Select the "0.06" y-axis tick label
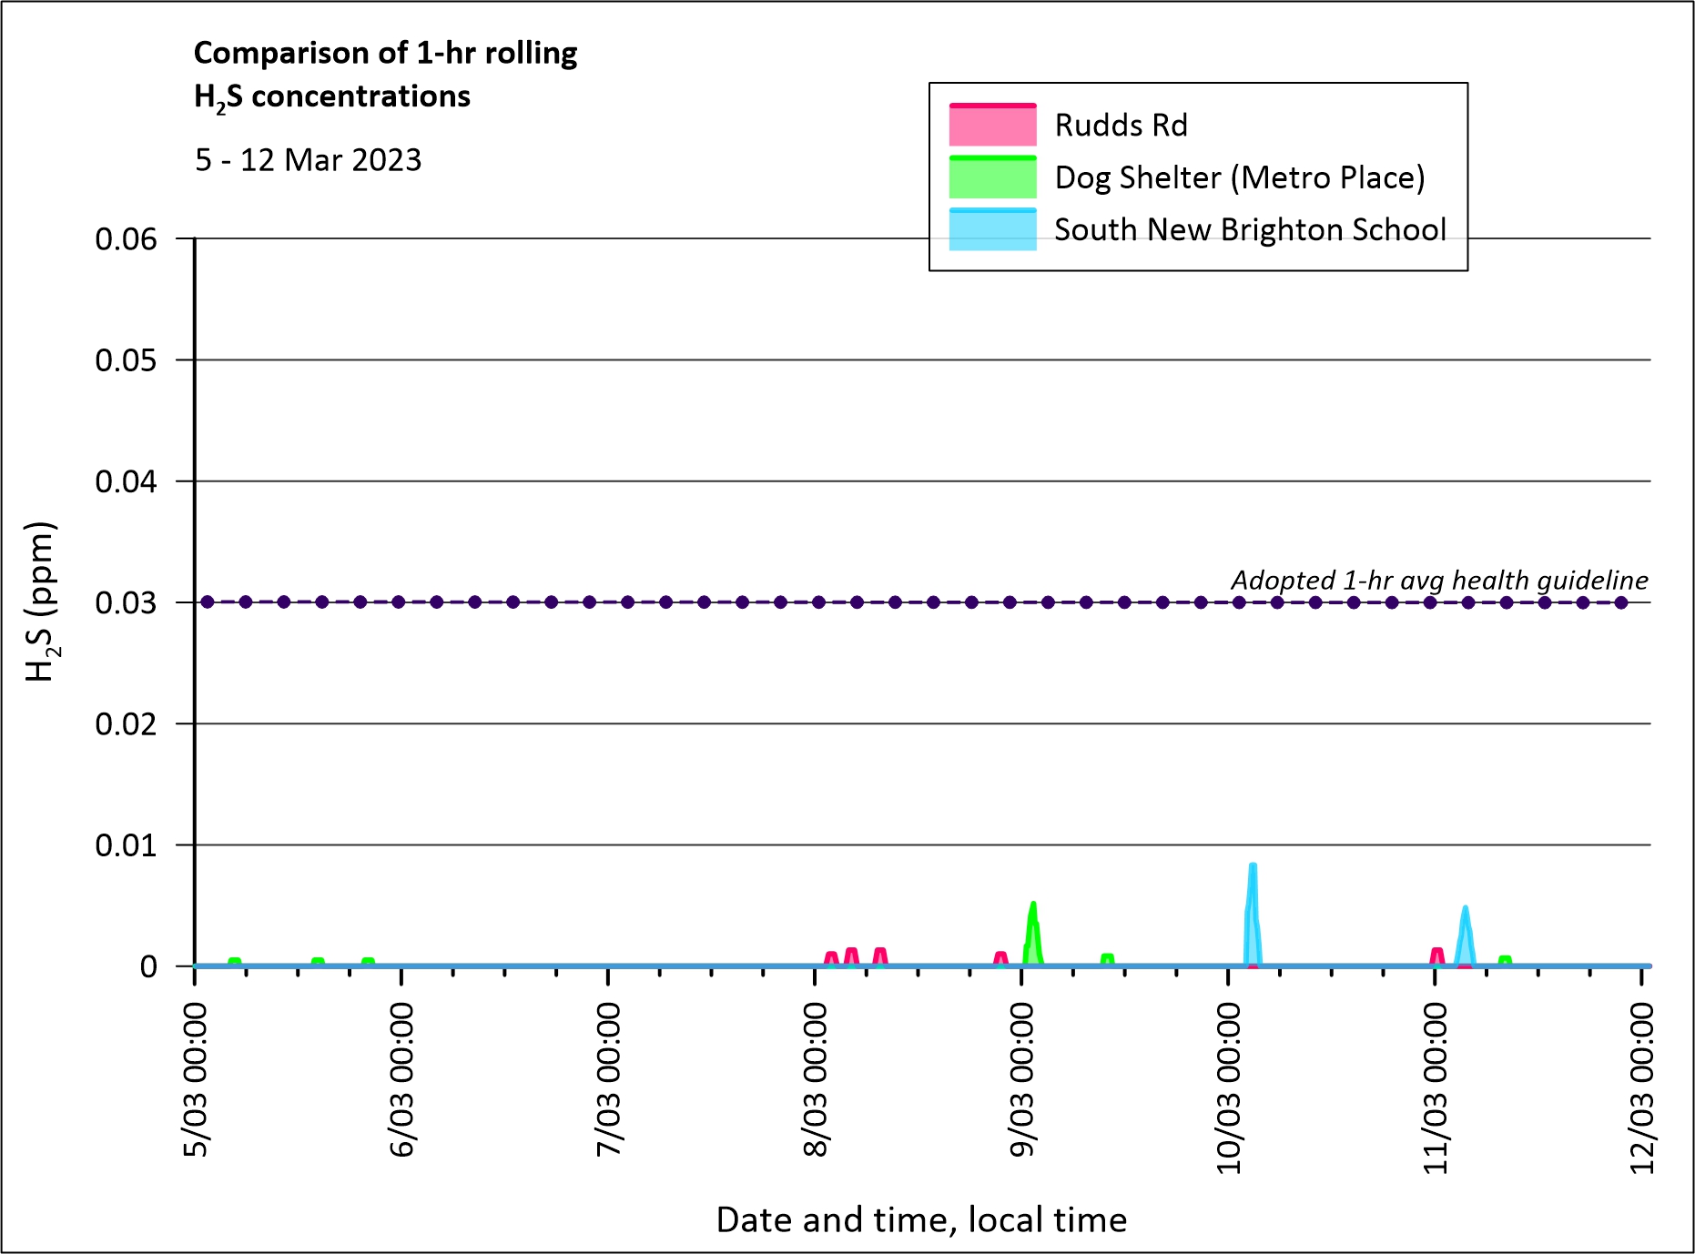Viewport: 1695px width, 1254px height. click(126, 239)
